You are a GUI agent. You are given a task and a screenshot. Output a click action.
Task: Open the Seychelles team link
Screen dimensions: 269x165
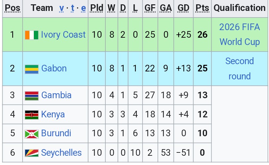coord(61,153)
